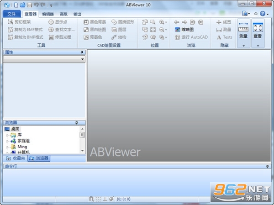Expand the Ming tree node
Screen dimensions: 274x205
click(x=7, y=147)
